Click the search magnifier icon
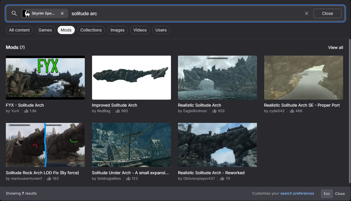The width and height of the screenshot is (351, 201). (x=14, y=13)
